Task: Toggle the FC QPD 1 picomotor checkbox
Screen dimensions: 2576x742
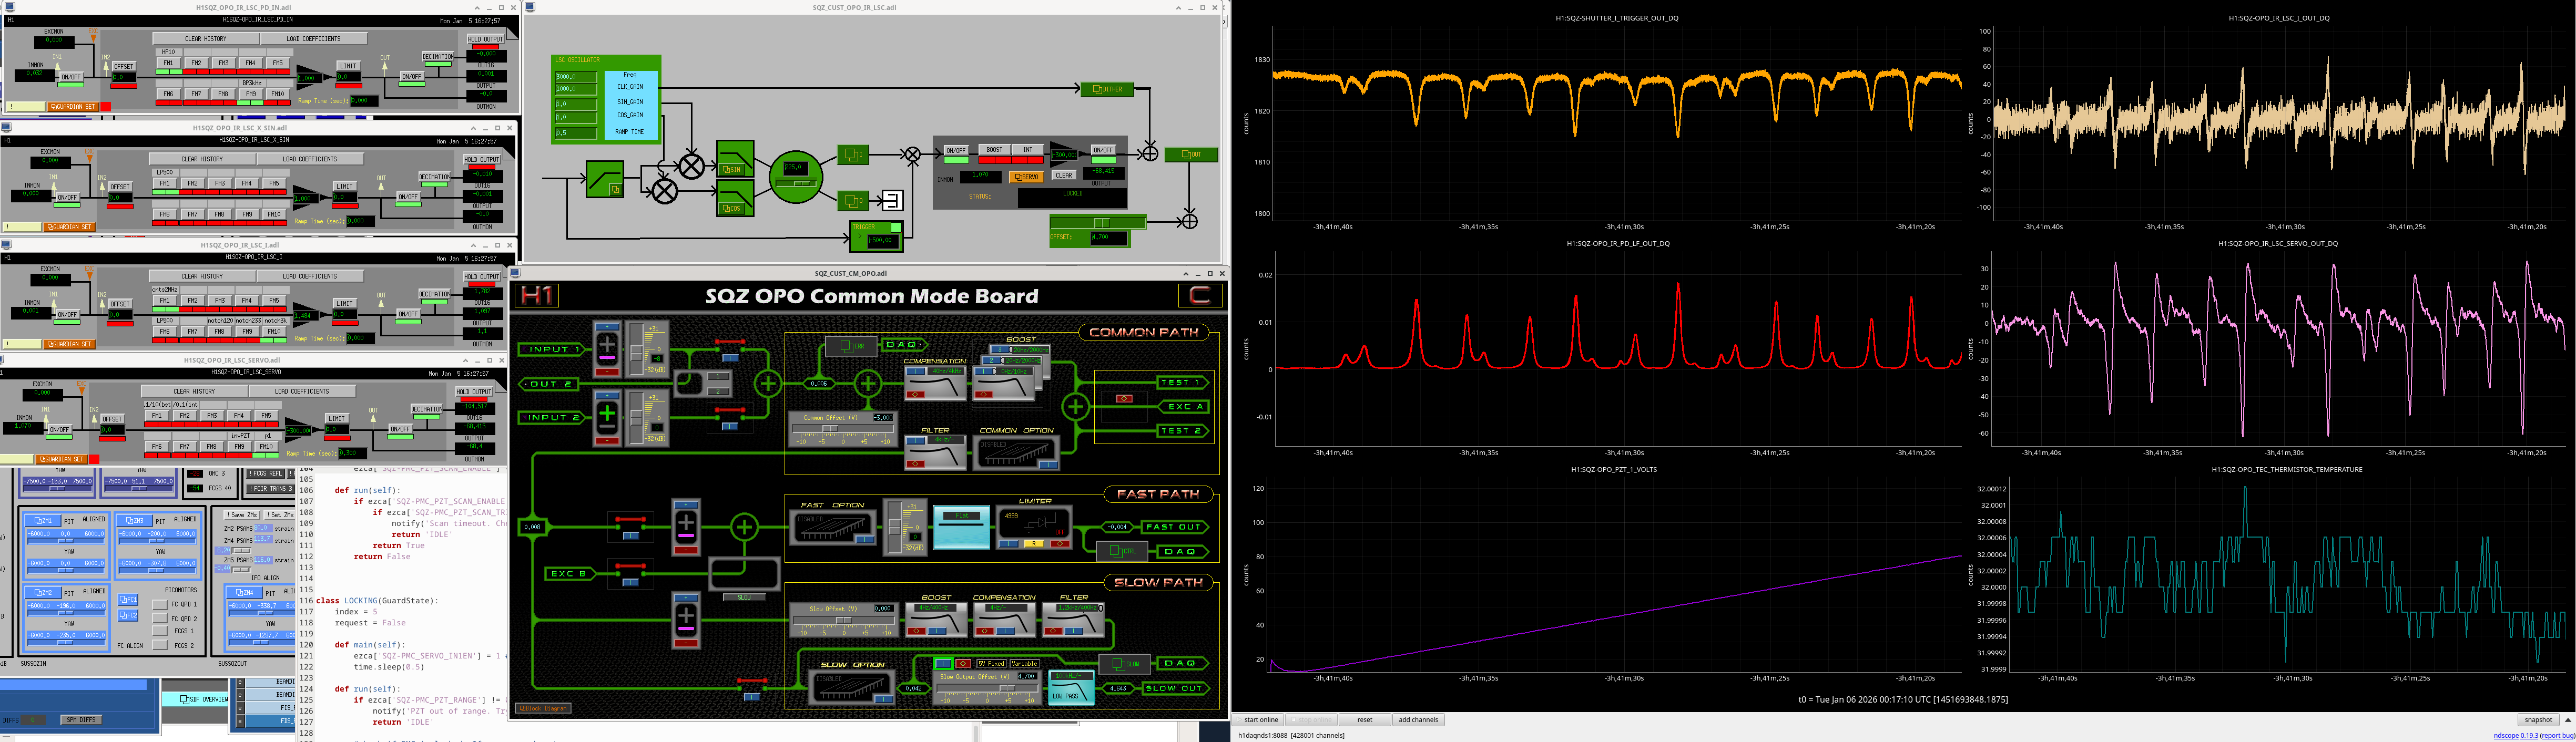Action: point(159,605)
